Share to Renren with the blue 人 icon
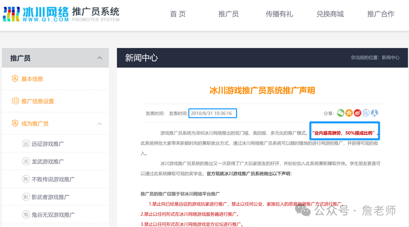The width and height of the screenshot is (409, 227). tap(374, 113)
